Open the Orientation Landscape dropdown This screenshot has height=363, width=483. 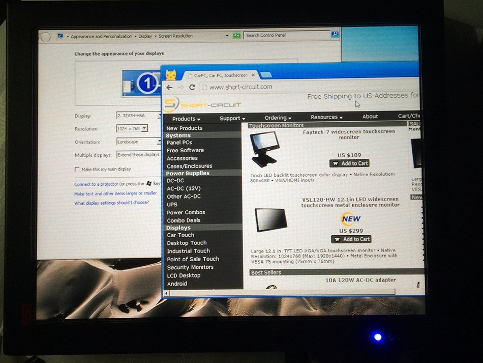(139, 142)
